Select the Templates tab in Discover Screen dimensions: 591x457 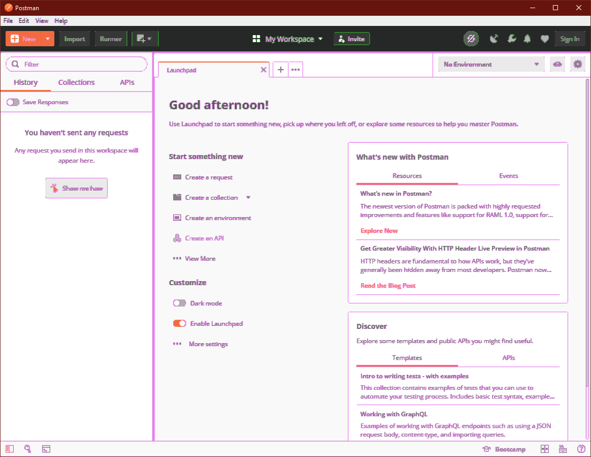(x=407, y=358)
